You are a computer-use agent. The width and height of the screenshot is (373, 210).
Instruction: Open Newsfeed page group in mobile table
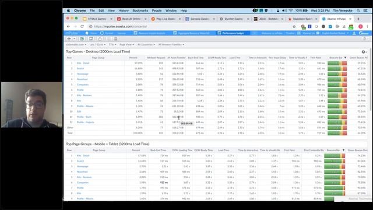point(82,171)
